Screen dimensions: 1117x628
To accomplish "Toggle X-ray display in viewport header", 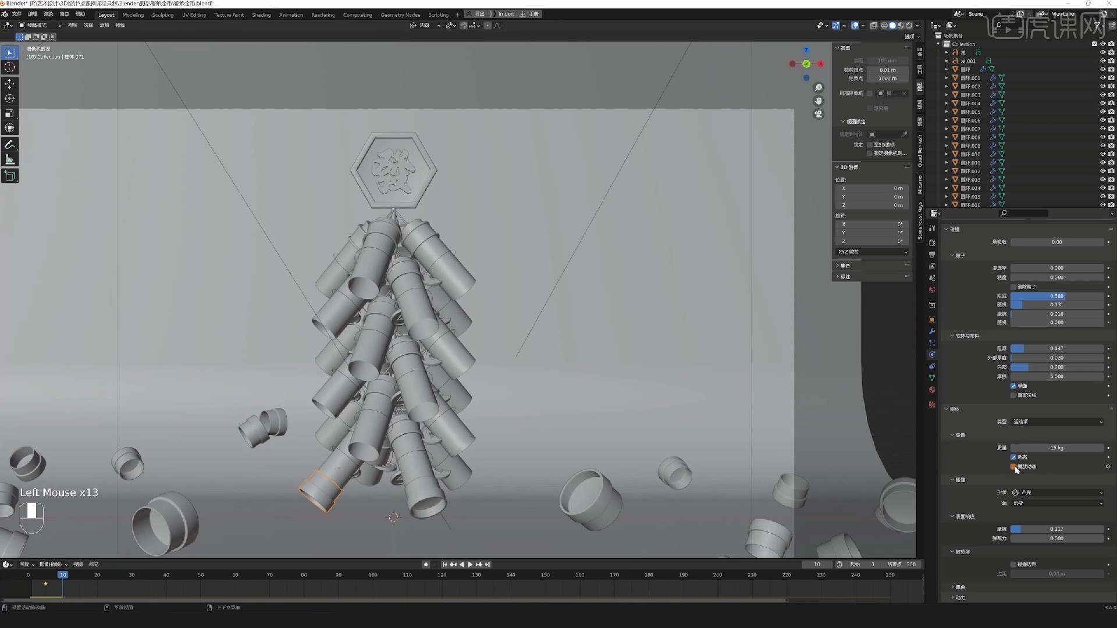I will [x=874, y=26].
